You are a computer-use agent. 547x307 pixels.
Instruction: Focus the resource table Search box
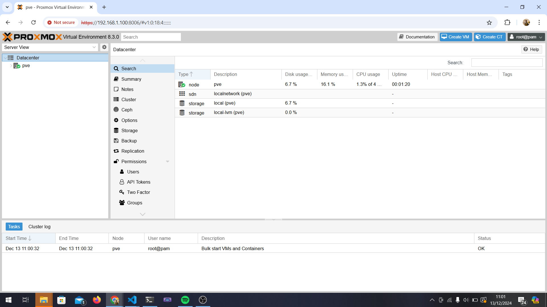click(507, 63)
